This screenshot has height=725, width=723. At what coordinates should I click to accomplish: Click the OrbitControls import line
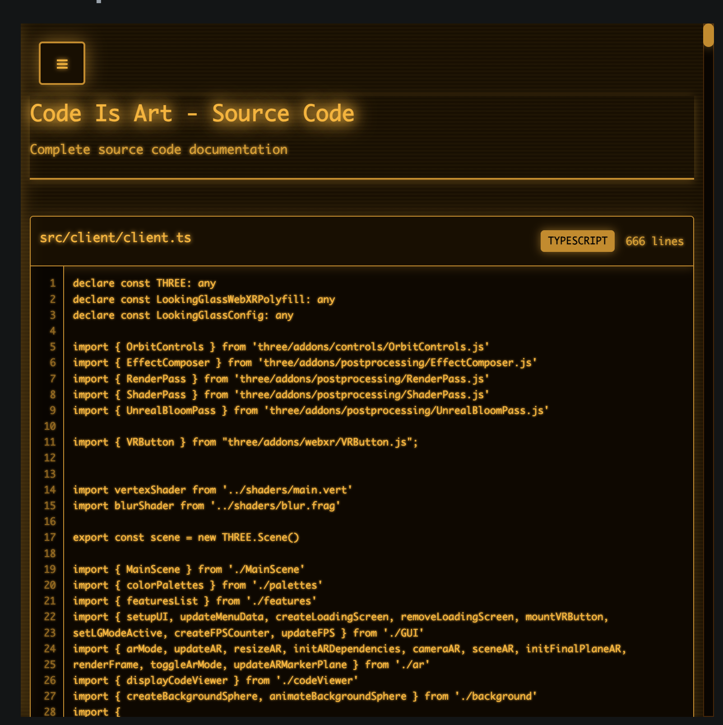281,347
